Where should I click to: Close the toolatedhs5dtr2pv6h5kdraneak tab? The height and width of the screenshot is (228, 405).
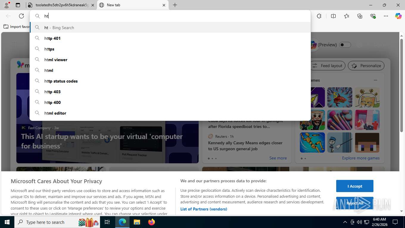(93, 5)
